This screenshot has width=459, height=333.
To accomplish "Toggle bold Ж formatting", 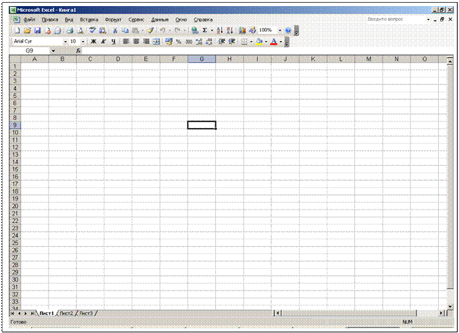I will click(93, 42).
